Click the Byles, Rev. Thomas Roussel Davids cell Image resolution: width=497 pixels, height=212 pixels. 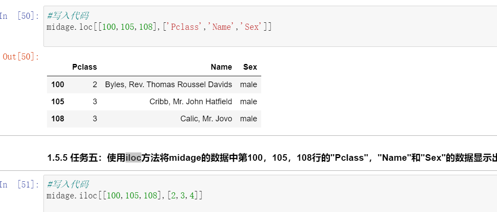169,85
